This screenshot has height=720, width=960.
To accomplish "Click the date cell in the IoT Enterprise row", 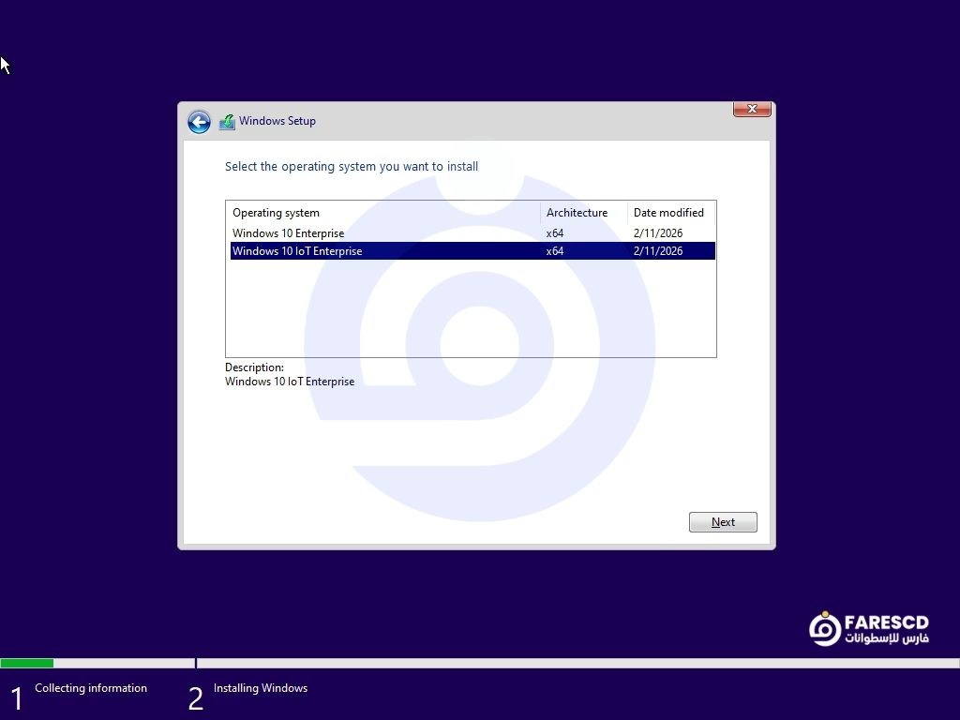I will 658,251.
